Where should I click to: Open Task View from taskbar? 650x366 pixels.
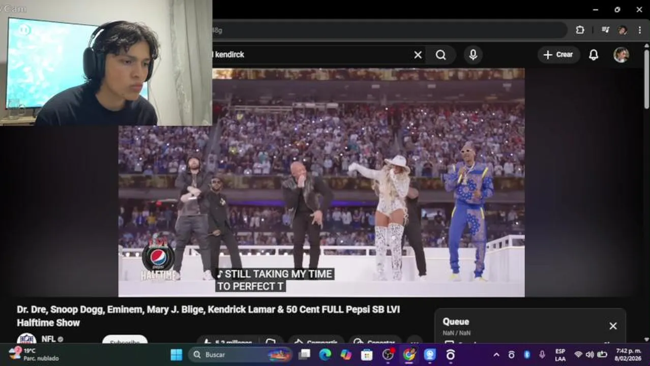click(x=304, y=355)
